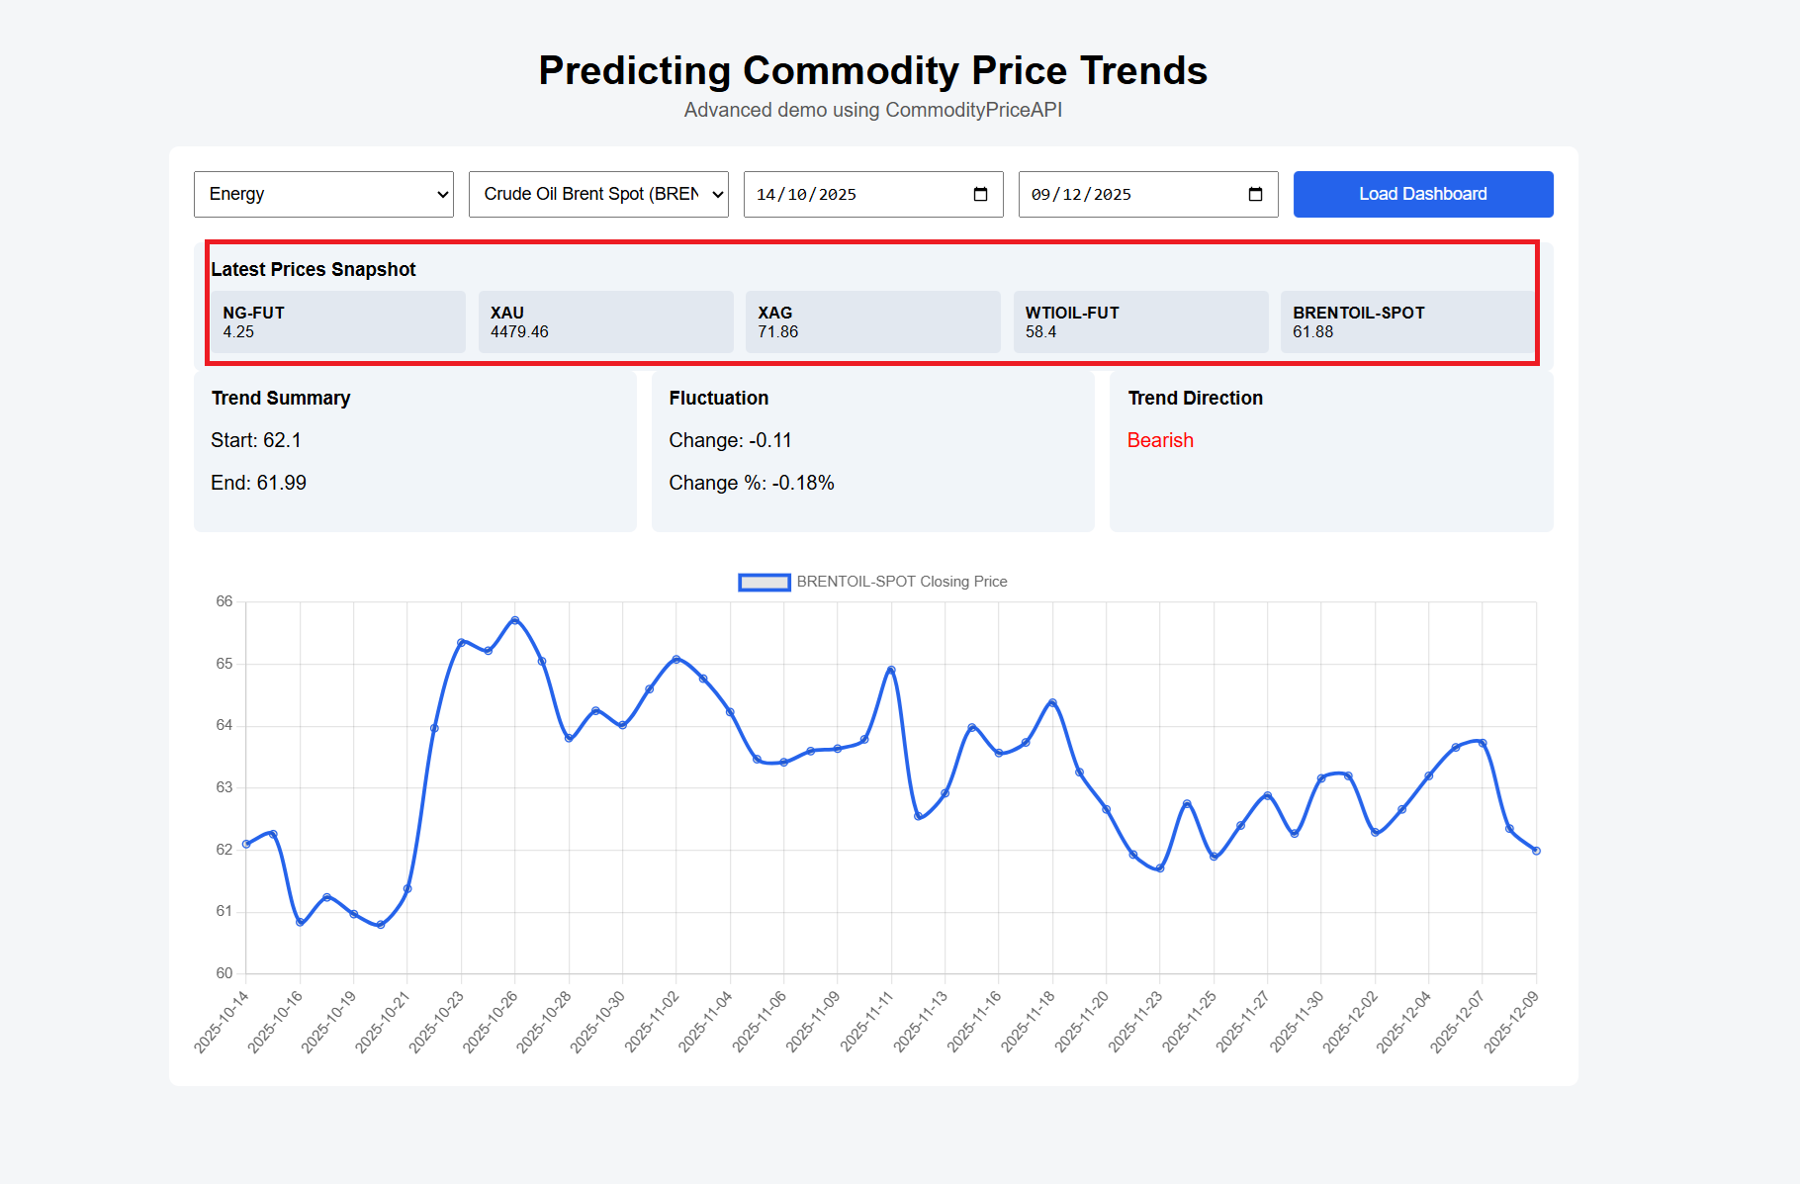1800x1184 pixels.
Task: Expand the Energy category selector
Action: (323, 194)
